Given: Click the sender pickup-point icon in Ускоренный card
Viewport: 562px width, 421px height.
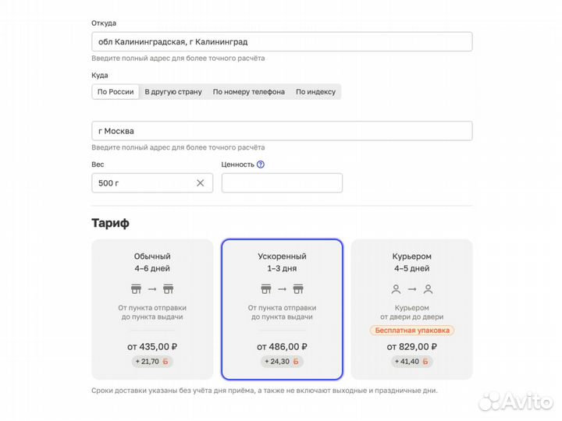Looking at the screenshot, I should [266, 288].
